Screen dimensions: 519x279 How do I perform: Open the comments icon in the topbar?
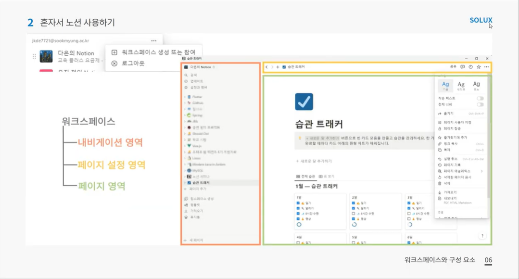coord(462,67)
